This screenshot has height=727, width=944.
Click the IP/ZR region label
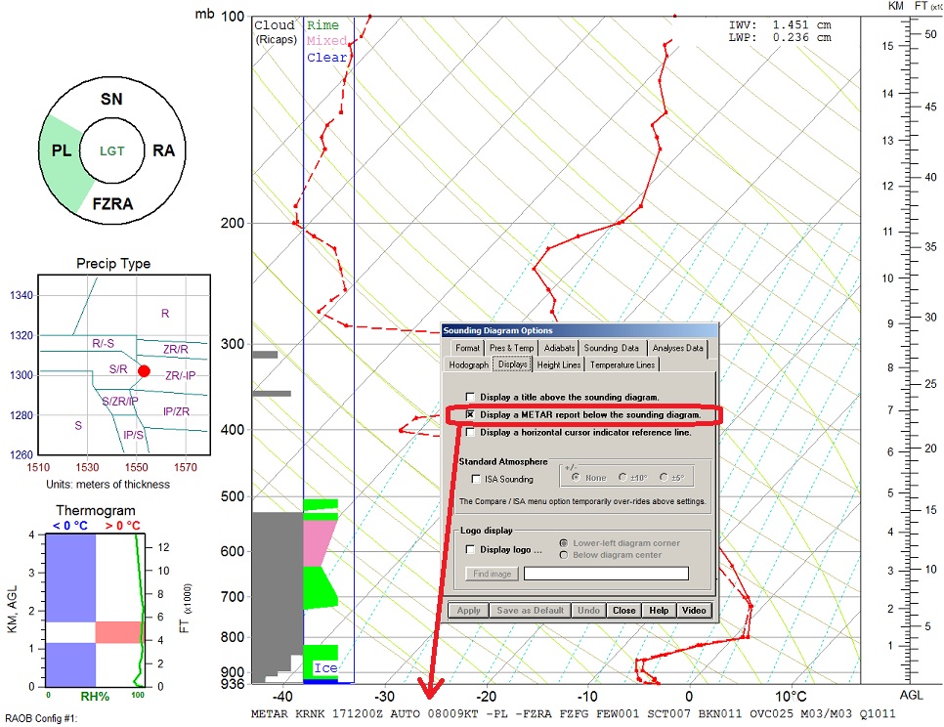click(177, 411)
